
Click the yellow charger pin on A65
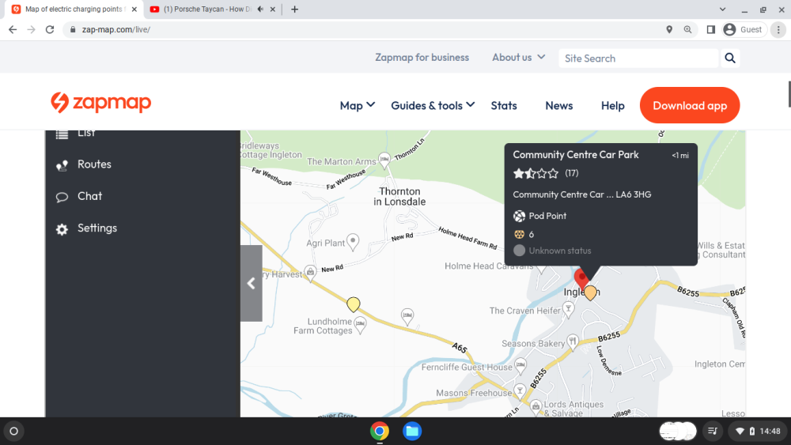(x=353, y=304)
